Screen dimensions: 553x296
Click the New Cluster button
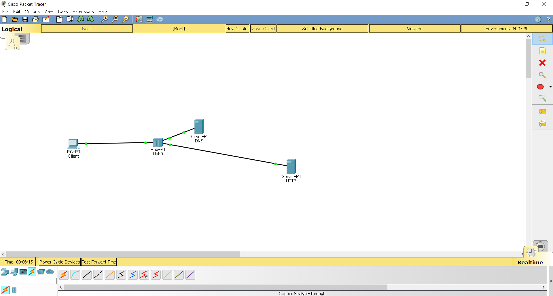point(237,28)
